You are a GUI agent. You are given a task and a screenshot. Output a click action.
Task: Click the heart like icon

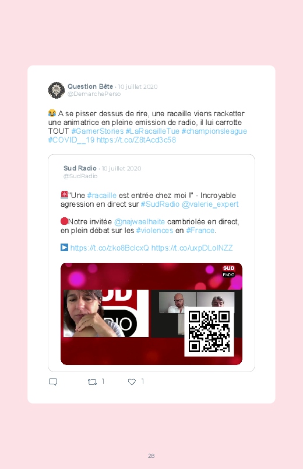tap(132, 382)
